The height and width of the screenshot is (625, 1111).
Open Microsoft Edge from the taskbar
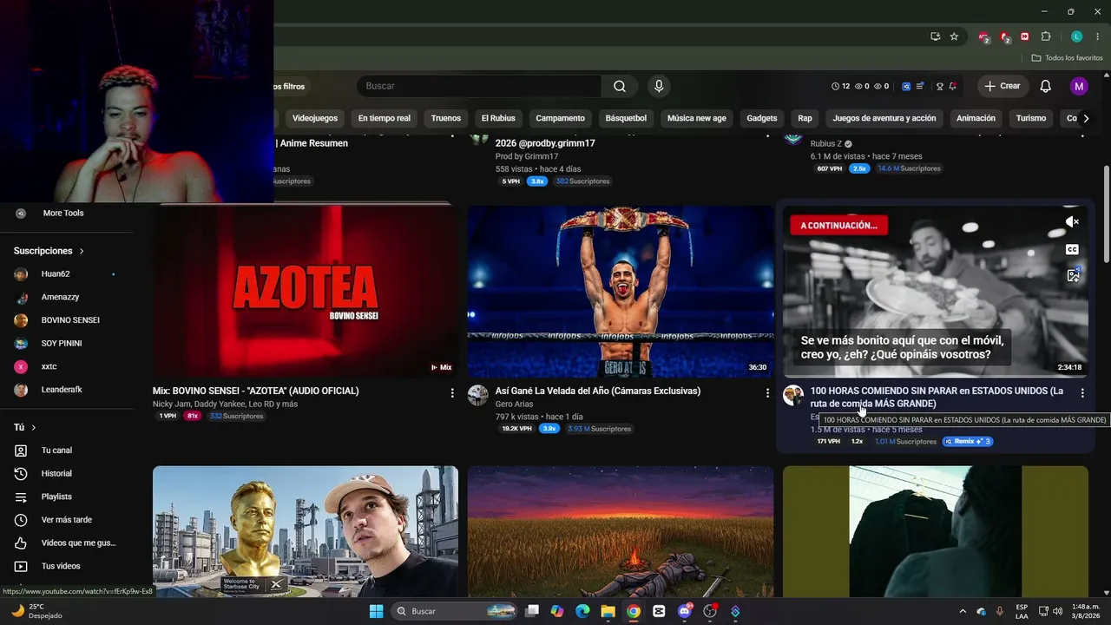582,611
